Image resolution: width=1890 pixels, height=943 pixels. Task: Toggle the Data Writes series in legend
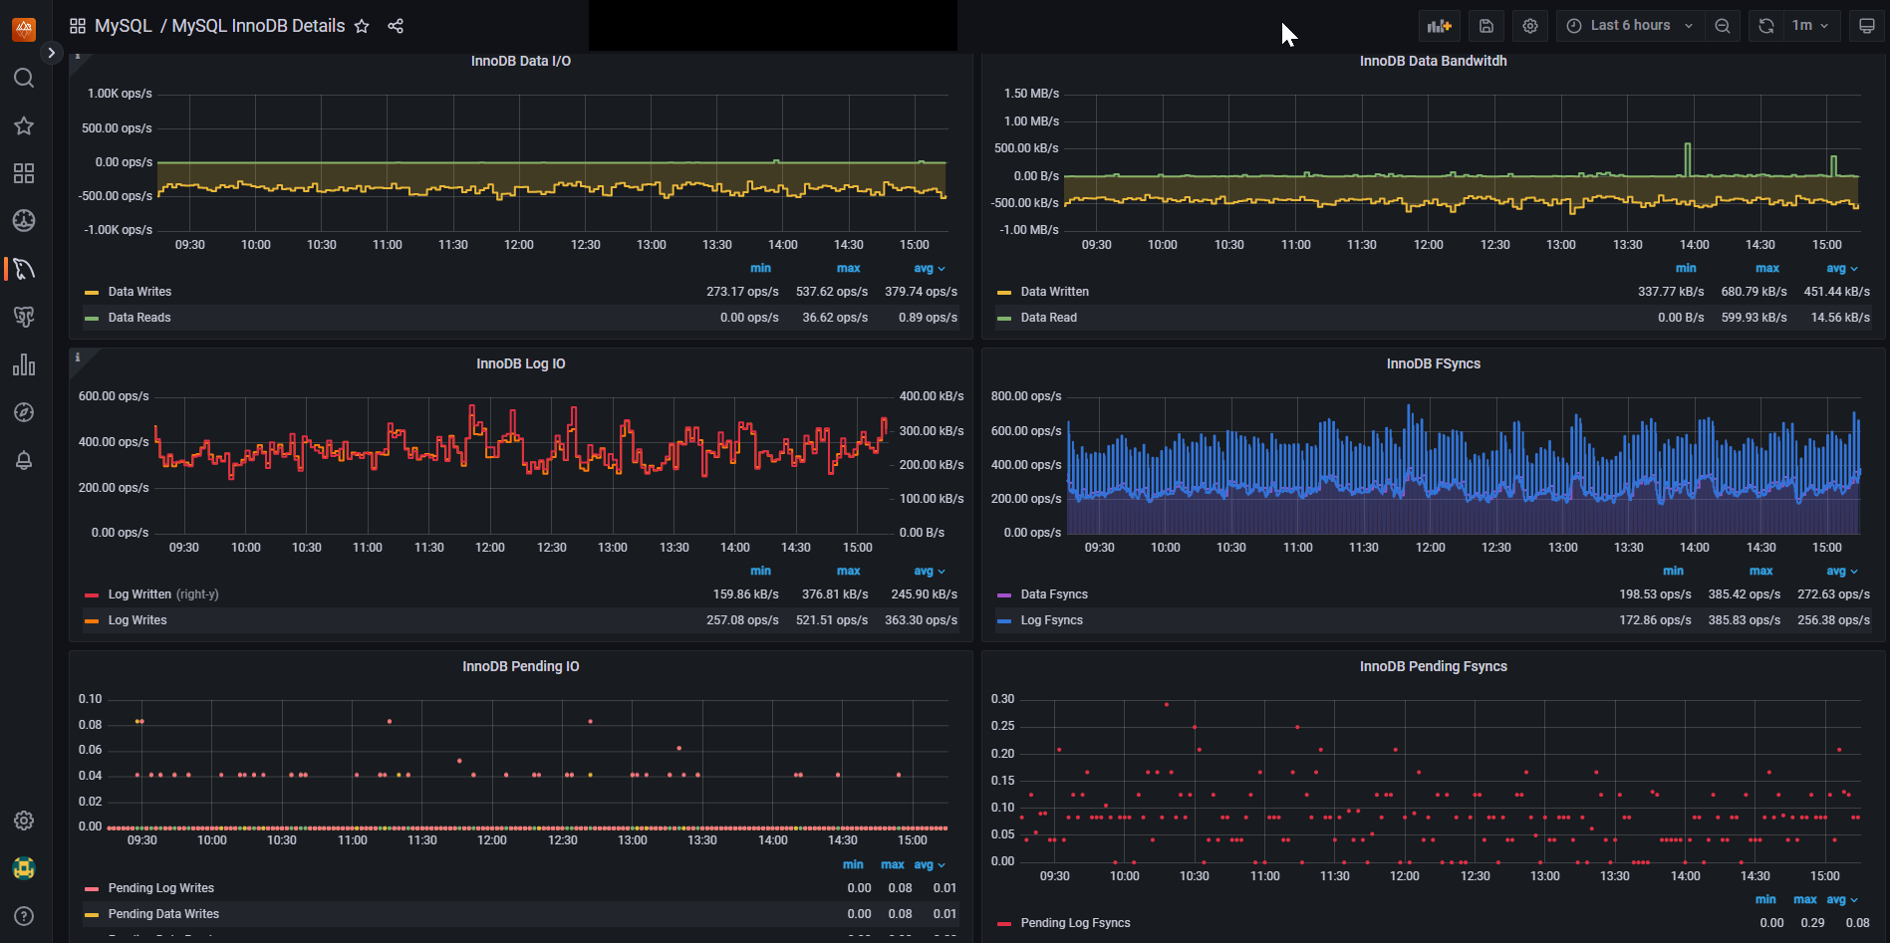[x=139, y=292]
